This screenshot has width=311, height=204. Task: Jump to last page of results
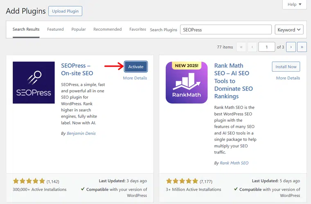[x=302, y=47]
